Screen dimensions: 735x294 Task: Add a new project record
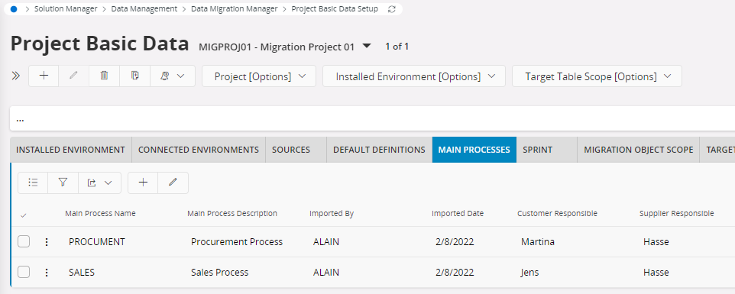coord(44,76)
